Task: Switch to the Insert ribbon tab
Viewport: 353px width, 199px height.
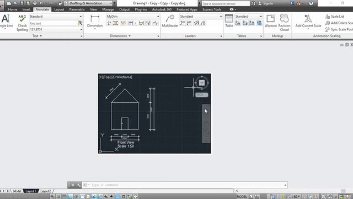Action: pos(26,9)
